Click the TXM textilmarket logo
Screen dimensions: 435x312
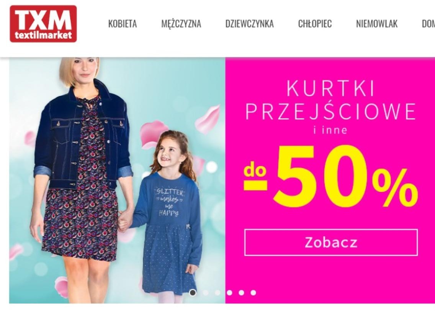point(43,24)
